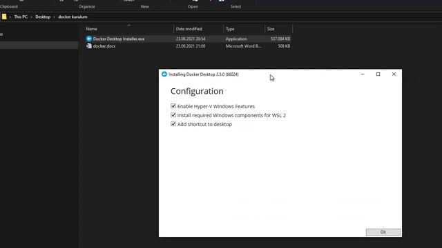Screen dimensions: 442x248
Task: Navigate to Desktop in breadcrumb path
Action: pyautogui.click(x=43, y=17)
